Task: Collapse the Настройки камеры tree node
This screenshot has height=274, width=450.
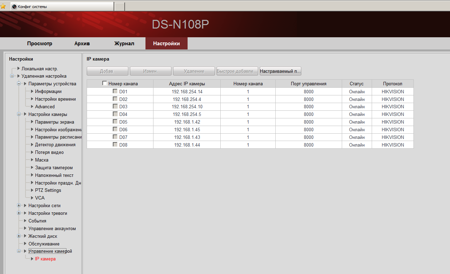Action: coord(19,115)
